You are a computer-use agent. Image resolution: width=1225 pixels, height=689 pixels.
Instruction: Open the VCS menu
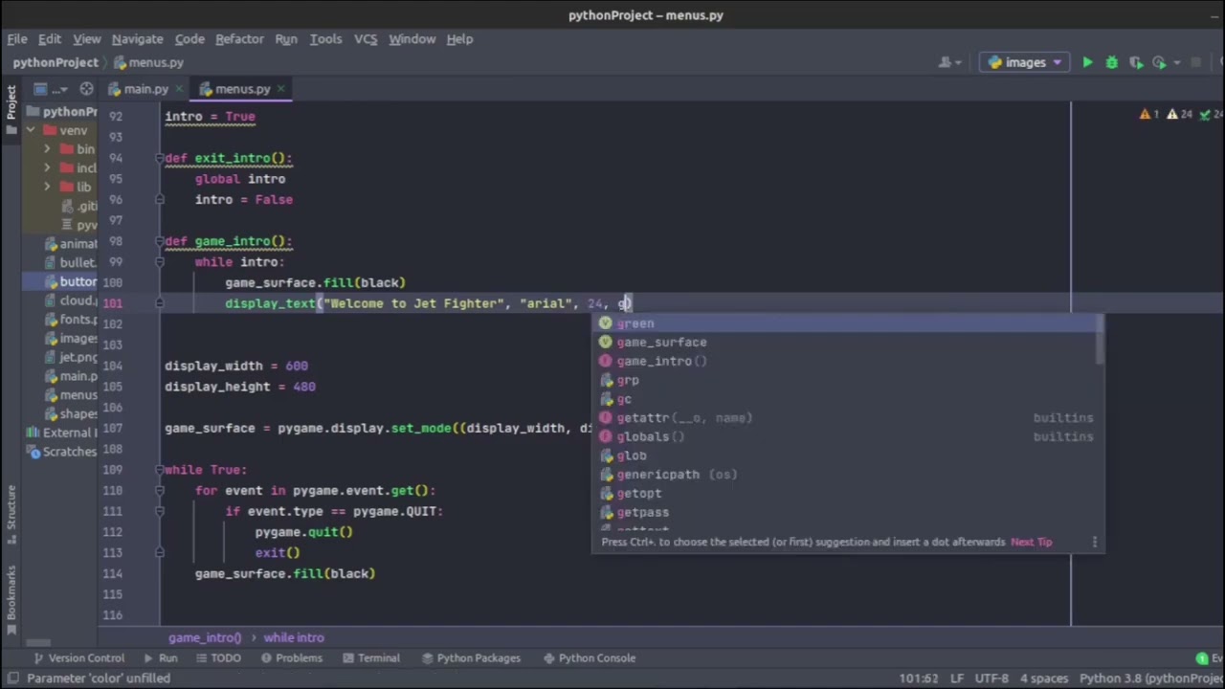tap(366, 39)
